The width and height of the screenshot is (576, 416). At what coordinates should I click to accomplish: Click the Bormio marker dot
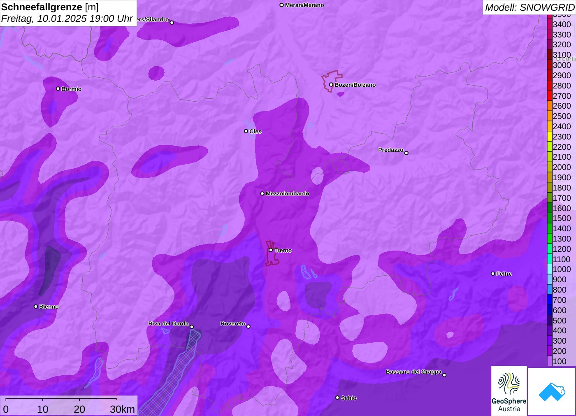(58, 88)
